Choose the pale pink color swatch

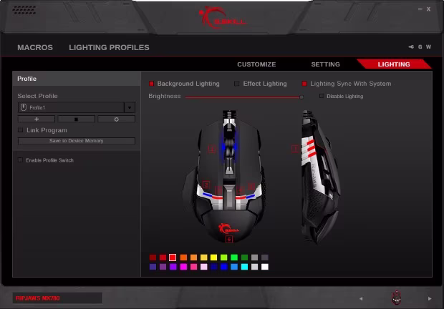click(x=204, y=267)
